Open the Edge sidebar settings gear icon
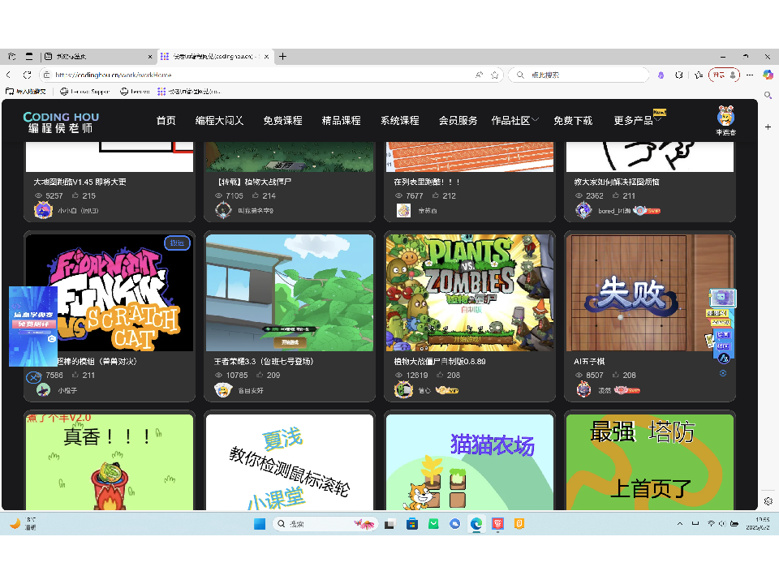Viewport: 779px width, 584px height. (768, 501)
